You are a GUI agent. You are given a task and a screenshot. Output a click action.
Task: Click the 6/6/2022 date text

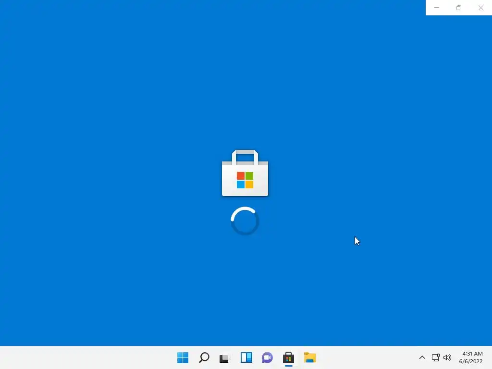(471, 361)
